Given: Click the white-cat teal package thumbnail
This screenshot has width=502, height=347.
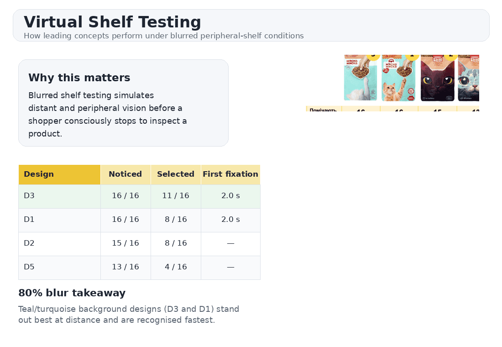Looking at the screenshot, I should (x=361, y=79).
